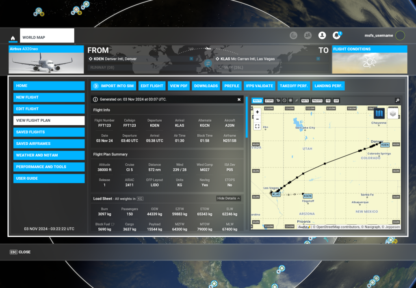This screenshot has width=416, height=288.
Task: Collapse the Load Sheet via Hide Details
Action: point(229,198)
